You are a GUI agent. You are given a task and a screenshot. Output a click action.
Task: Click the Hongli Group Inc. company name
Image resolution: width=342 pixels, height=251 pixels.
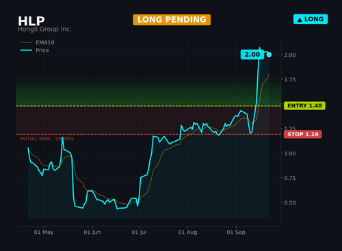tap(44, 29)
